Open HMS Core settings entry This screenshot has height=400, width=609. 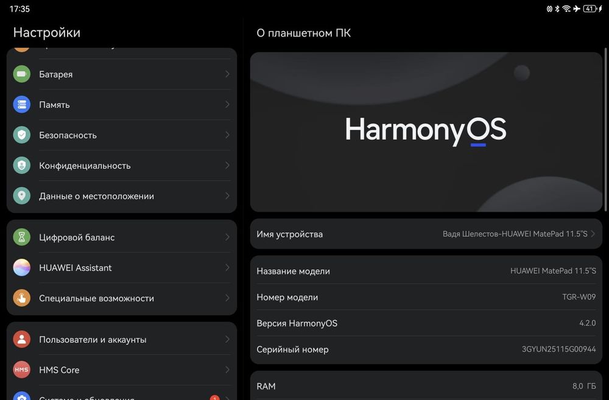122,370
